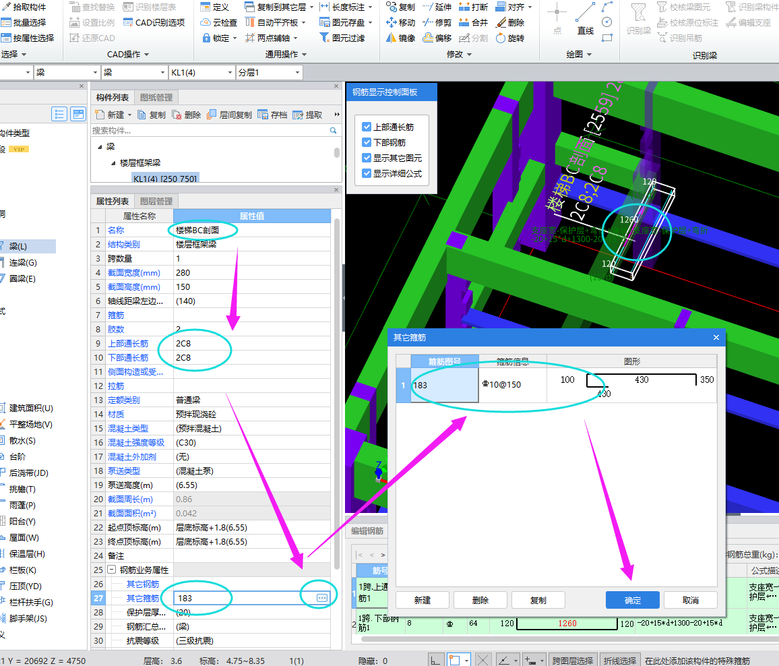The height and width of the screenshot is (666, 779).
Task: Click 复制 in the 其它箍筋 dialog
Action: (538, 601)
